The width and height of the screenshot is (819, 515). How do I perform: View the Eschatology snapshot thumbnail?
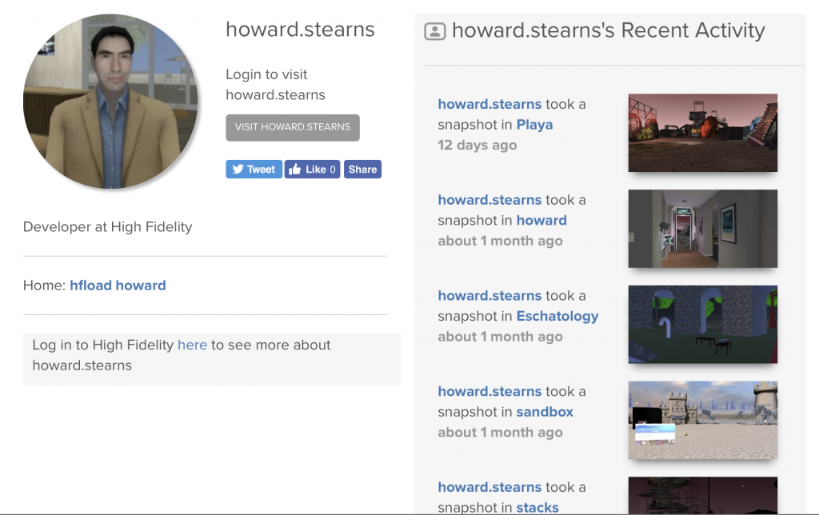pos(702,324)
